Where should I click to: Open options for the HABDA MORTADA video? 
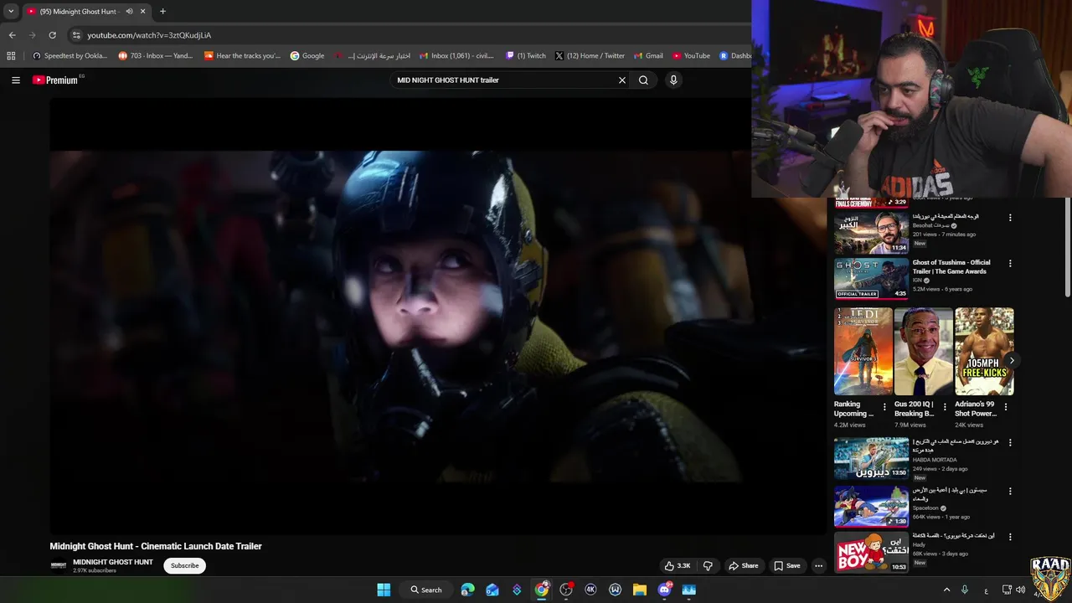pos(1010,442)
